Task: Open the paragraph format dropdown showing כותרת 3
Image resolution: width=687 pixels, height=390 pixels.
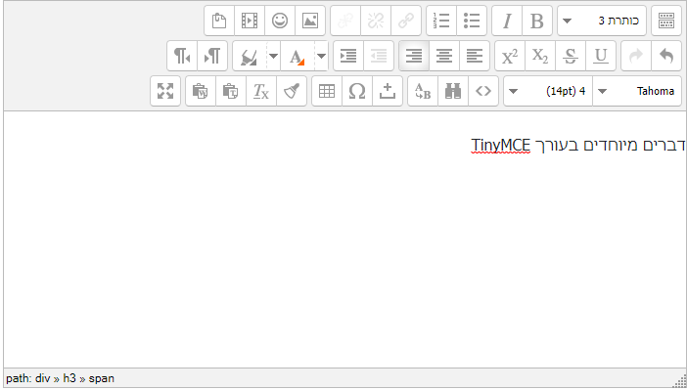Action: 602,21
